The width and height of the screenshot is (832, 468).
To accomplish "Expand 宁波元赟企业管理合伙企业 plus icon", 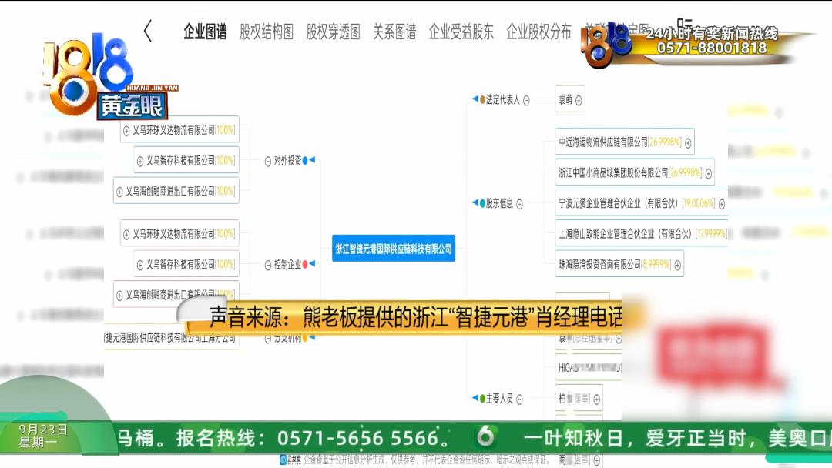I will (x=722, y=204).
